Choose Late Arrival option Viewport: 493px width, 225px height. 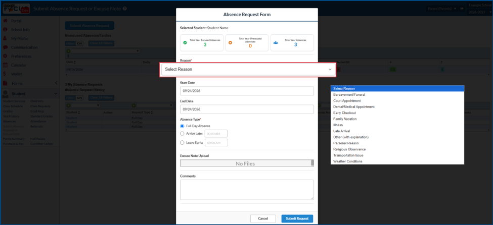click(x=397, y=131)
